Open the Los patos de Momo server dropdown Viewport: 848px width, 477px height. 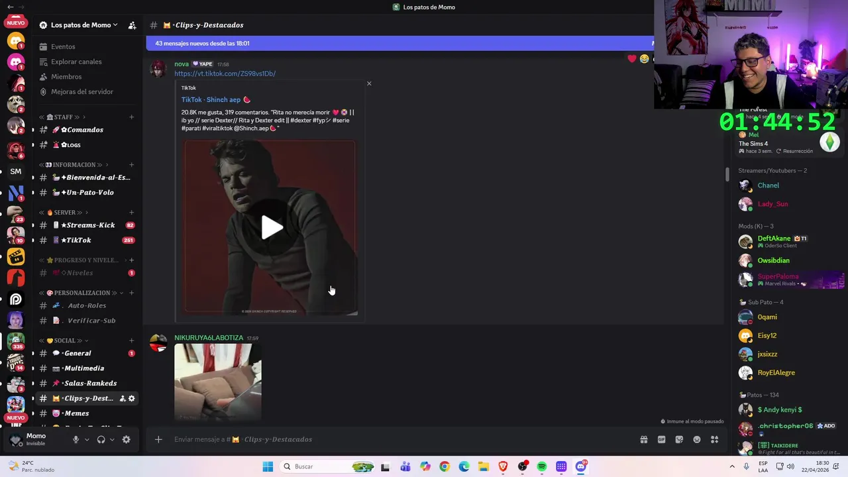84,25
